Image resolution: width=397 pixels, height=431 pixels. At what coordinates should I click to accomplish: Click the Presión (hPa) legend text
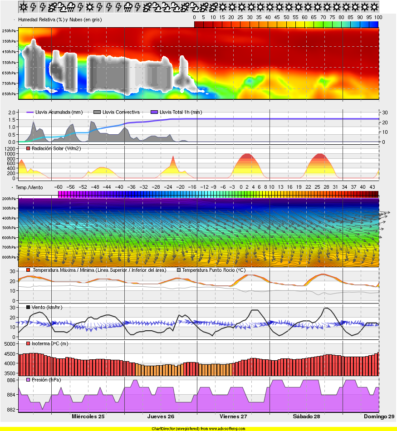(x=46, y=380)
